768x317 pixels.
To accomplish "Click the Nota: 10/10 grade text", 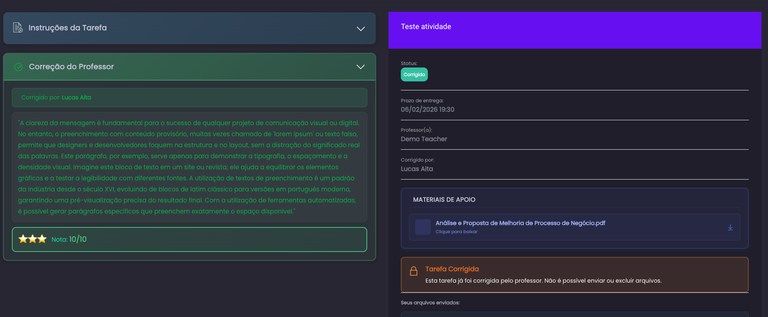I will coord(69,239).
